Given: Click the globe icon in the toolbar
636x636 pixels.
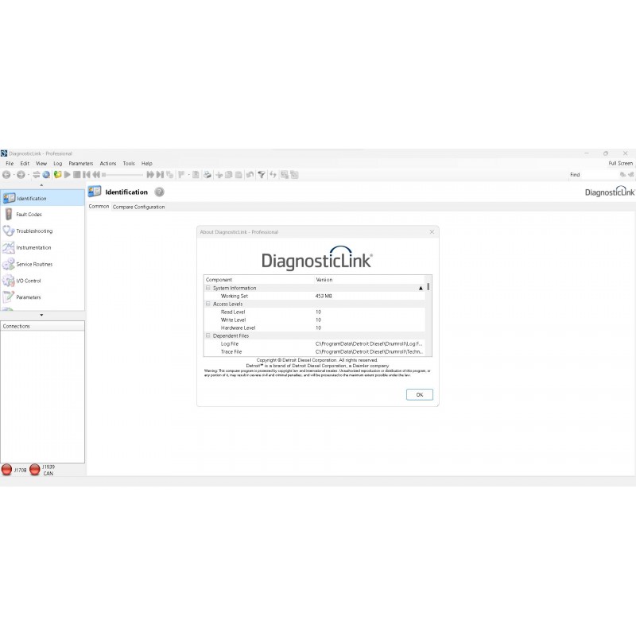Looking at the screenshot, I should tap(46, 175).
